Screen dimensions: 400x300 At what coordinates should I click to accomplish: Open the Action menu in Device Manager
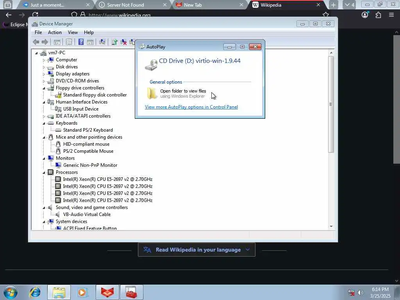coord(55,32)
